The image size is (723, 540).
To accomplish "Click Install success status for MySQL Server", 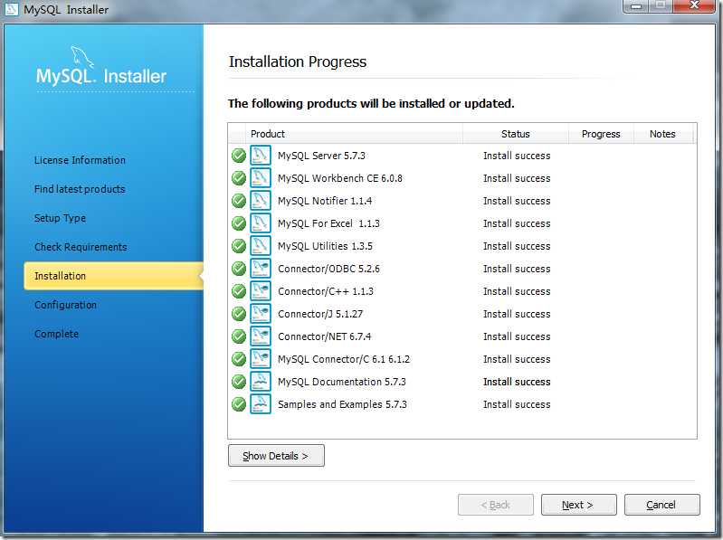I will click(517, 156).
